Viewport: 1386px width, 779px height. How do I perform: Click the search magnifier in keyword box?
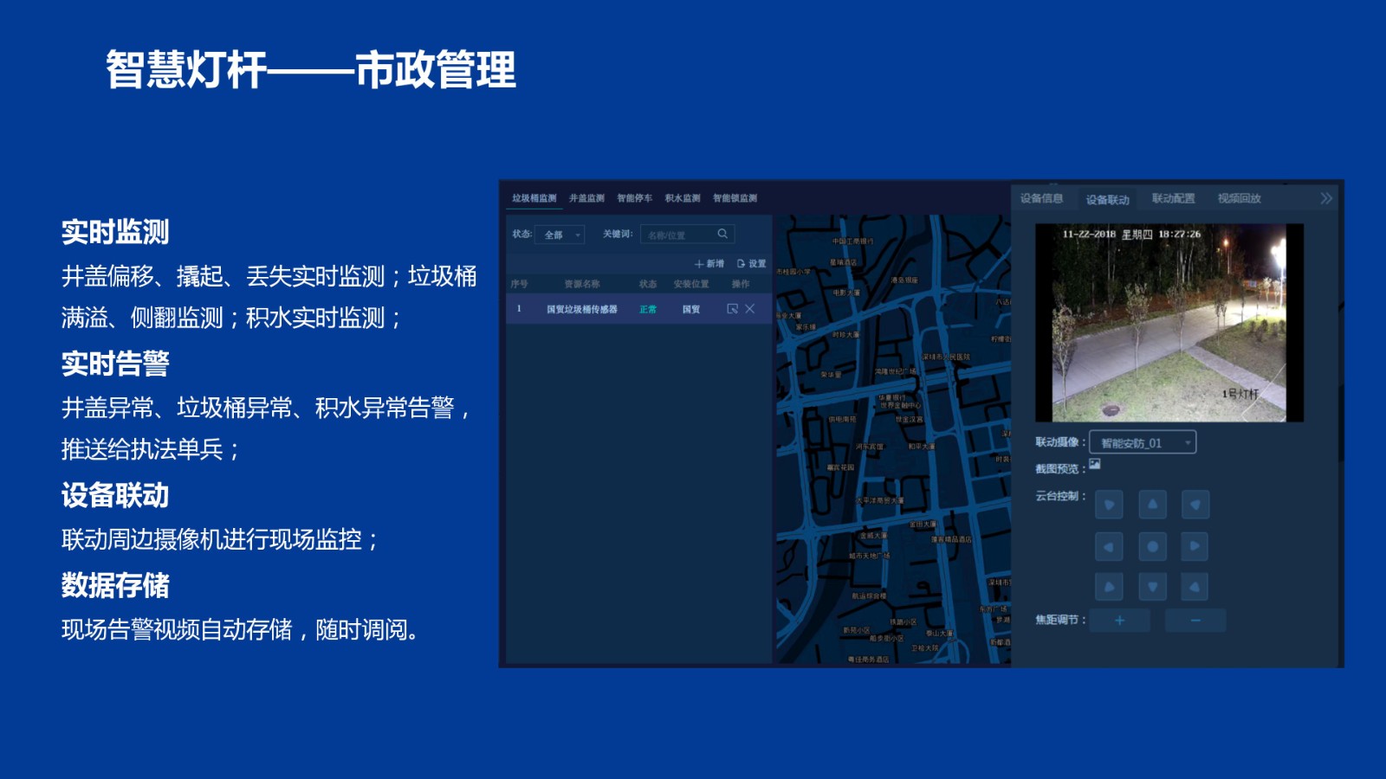pos(722,235)
